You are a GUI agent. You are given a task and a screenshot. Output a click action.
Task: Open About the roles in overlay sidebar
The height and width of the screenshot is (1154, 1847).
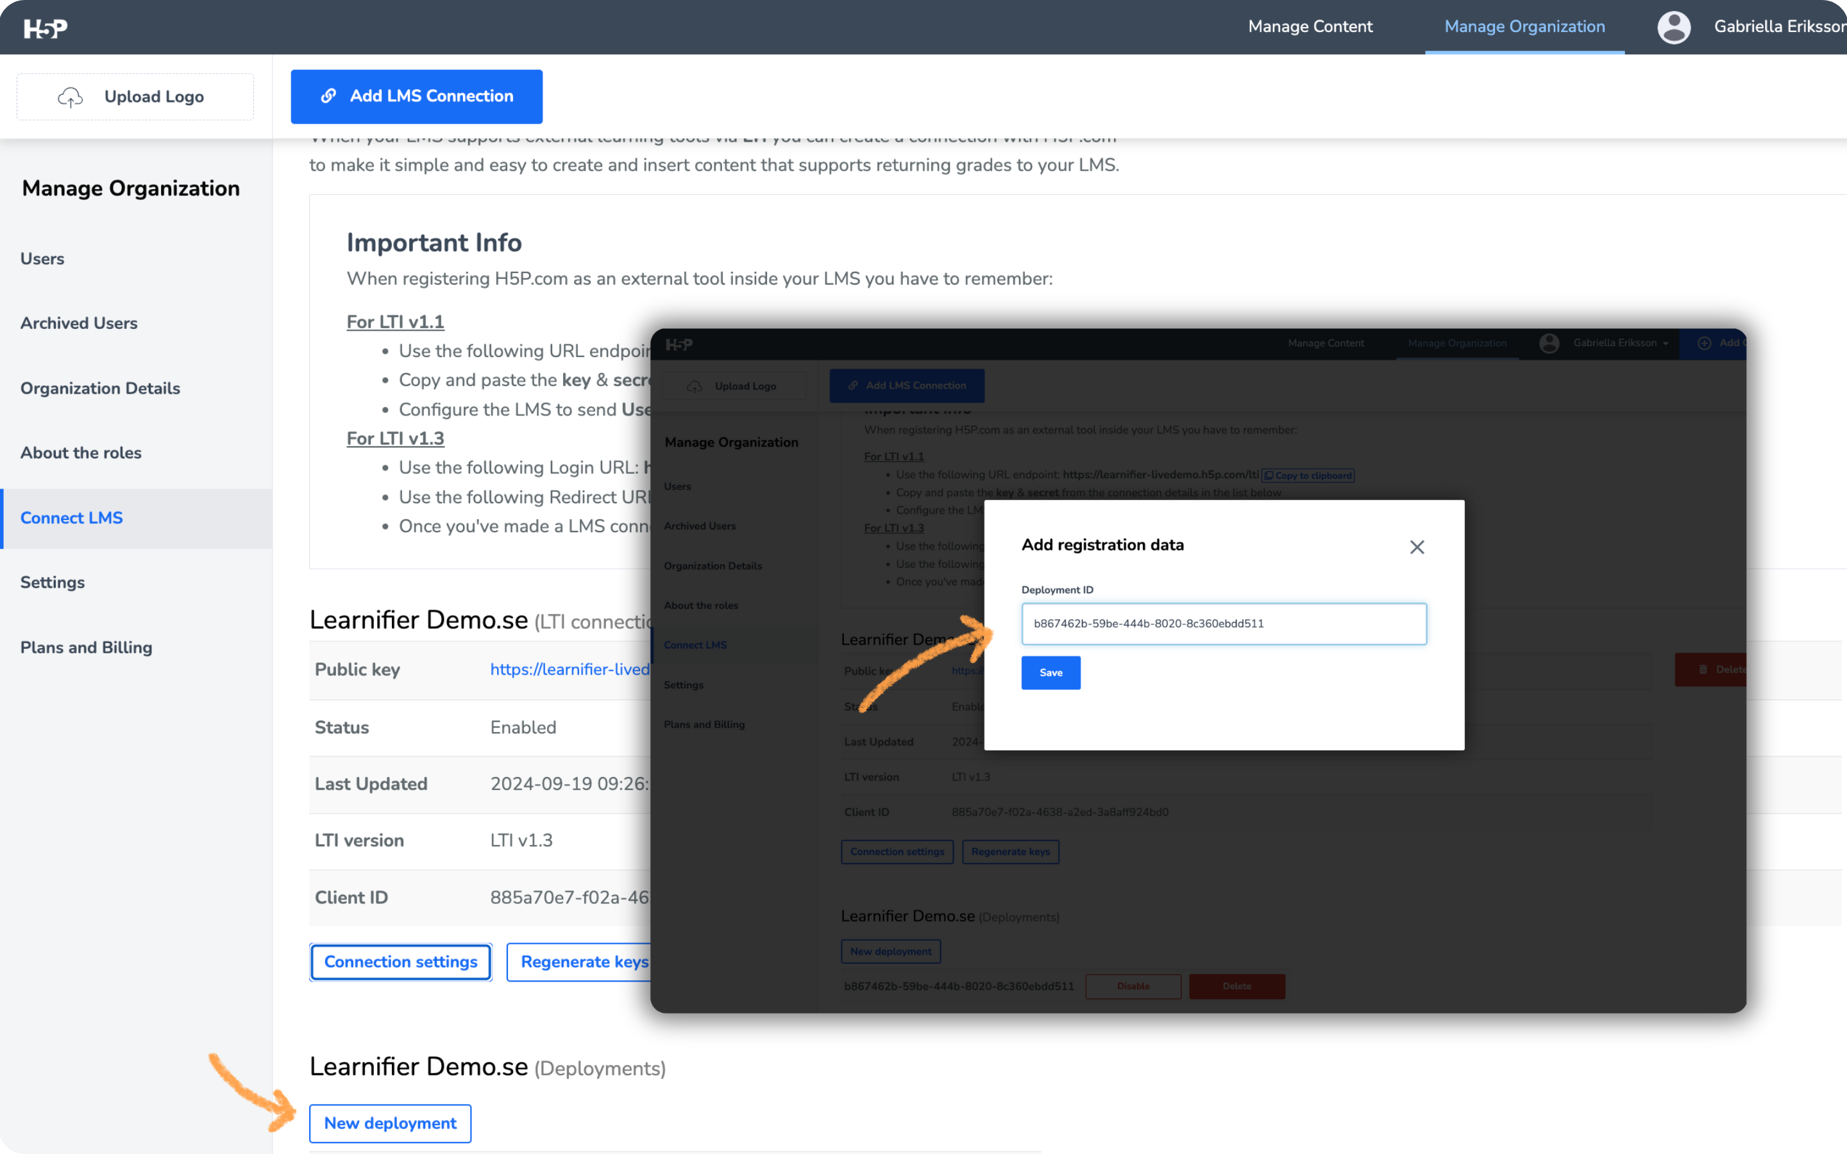(700, 605)
